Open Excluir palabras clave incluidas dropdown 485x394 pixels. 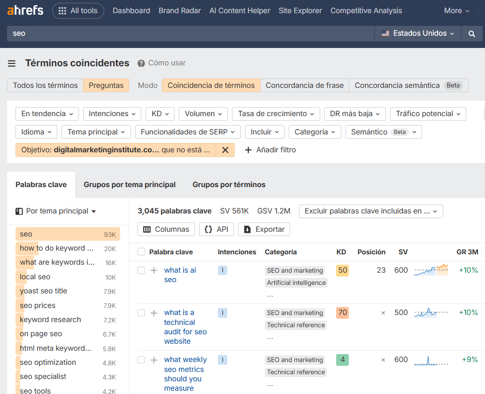click(x=371, y=211)
